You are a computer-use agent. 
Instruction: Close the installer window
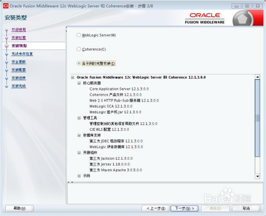click(x=258, y=6)
